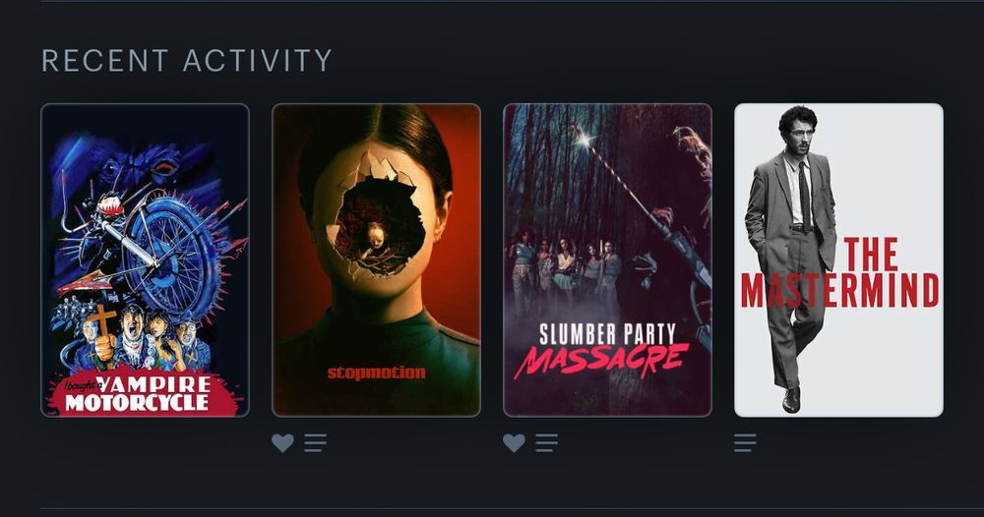The image size is (984, 517).
Task: Open I Bought a Vampire Motorcycle poster
Action: pyautogui.click(x=145, y=260)
